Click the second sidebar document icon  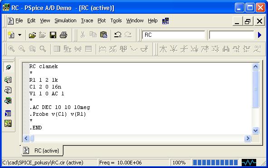(x=8, y=90)
